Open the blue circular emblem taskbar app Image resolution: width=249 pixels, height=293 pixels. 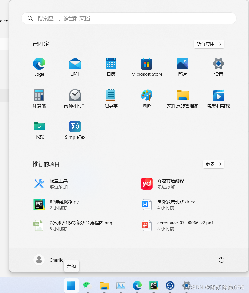click(x=170, y=286)
